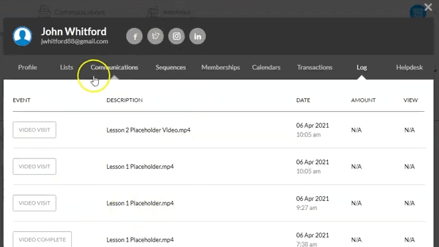This screenshot has width=439, height=247.
Task: Click John Whitford's avatar picture
Action: 23,36
